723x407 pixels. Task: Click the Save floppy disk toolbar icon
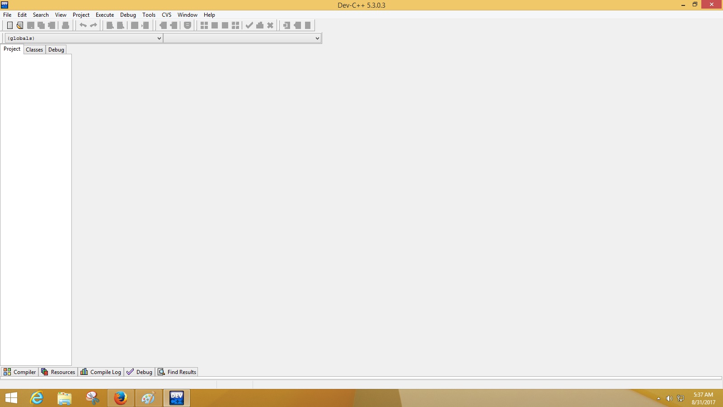click(x=31, y=25)
